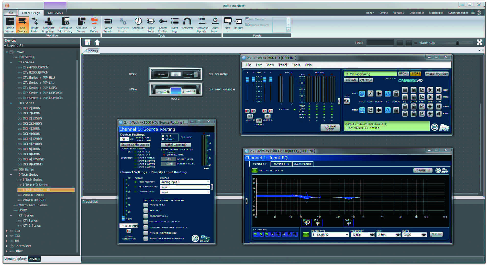Screen dimensions: 488x265
Task: Click the channel fader in Source Routing
Action: [x=123, y=218]
